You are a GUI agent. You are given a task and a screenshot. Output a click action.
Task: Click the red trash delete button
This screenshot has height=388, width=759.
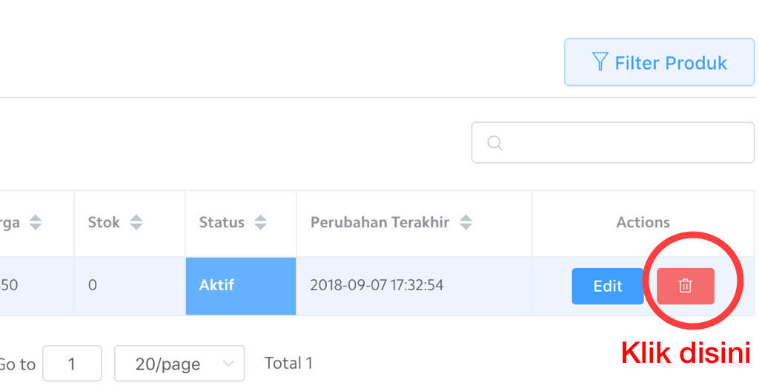pyautogui.click(x=686, y=286)
